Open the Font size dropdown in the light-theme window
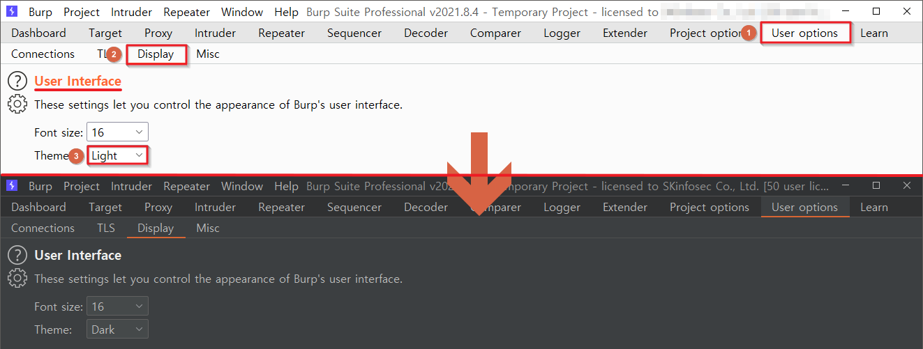 [117, 132]
